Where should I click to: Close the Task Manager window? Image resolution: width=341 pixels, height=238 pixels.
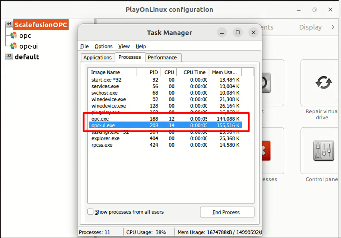(253, 33)
